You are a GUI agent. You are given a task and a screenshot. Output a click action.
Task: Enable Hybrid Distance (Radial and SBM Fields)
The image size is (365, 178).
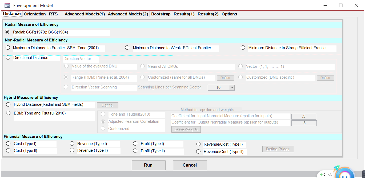click(x=8, y=104)
